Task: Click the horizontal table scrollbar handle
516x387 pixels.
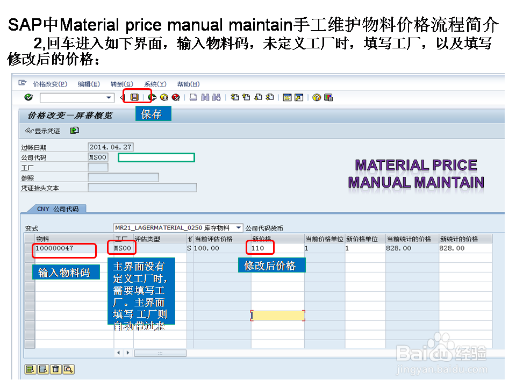Action: point(160,353)
